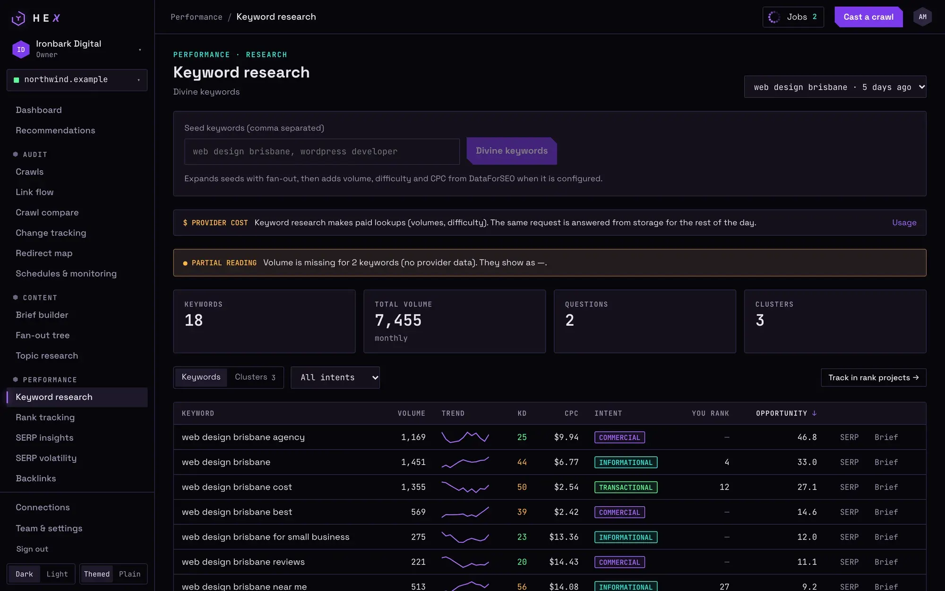Click the Performance breadcrumb
The height and width of the screenshot is (591, 945).
pyautogui.click(x=196, y=17)
